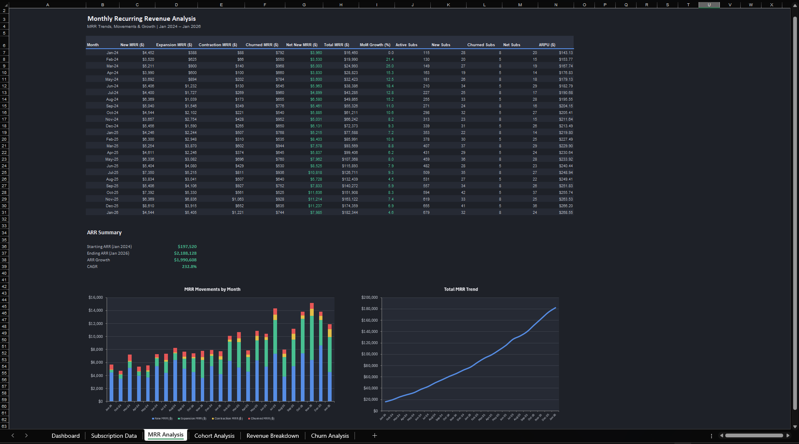Click the vertical scrollbar down arrow
This screenshot has width=799, height=444.
tap(795, 427)
